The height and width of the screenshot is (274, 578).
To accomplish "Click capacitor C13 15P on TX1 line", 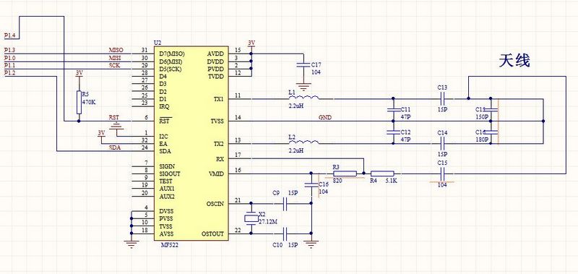I will click(x=443, y=98).
